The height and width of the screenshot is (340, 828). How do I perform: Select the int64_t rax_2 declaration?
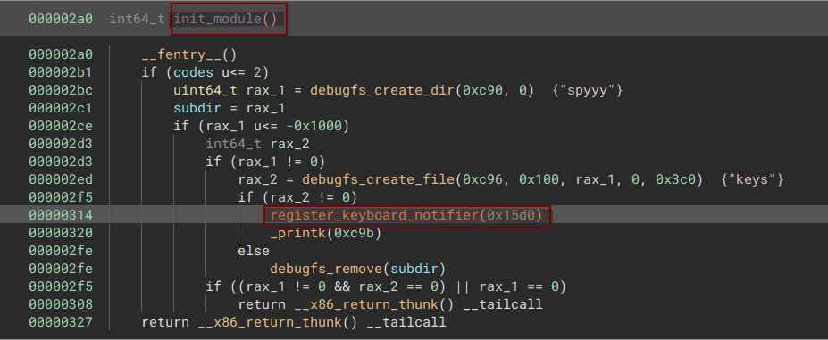coord(257,145)
